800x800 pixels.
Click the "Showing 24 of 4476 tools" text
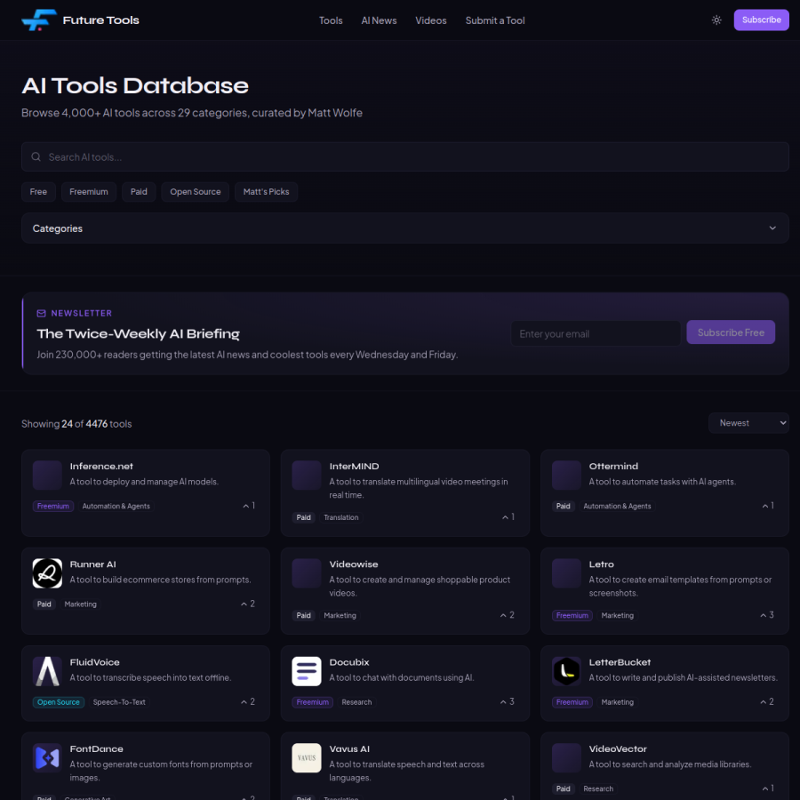pyautogui.click(x=76, y=423)
